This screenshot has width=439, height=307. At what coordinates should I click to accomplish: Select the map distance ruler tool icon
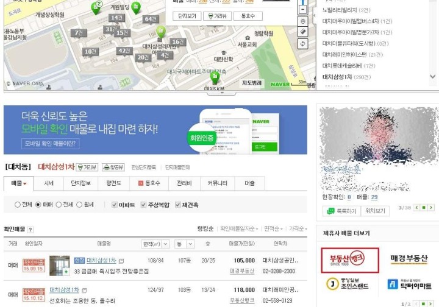[x=302, y=32]
